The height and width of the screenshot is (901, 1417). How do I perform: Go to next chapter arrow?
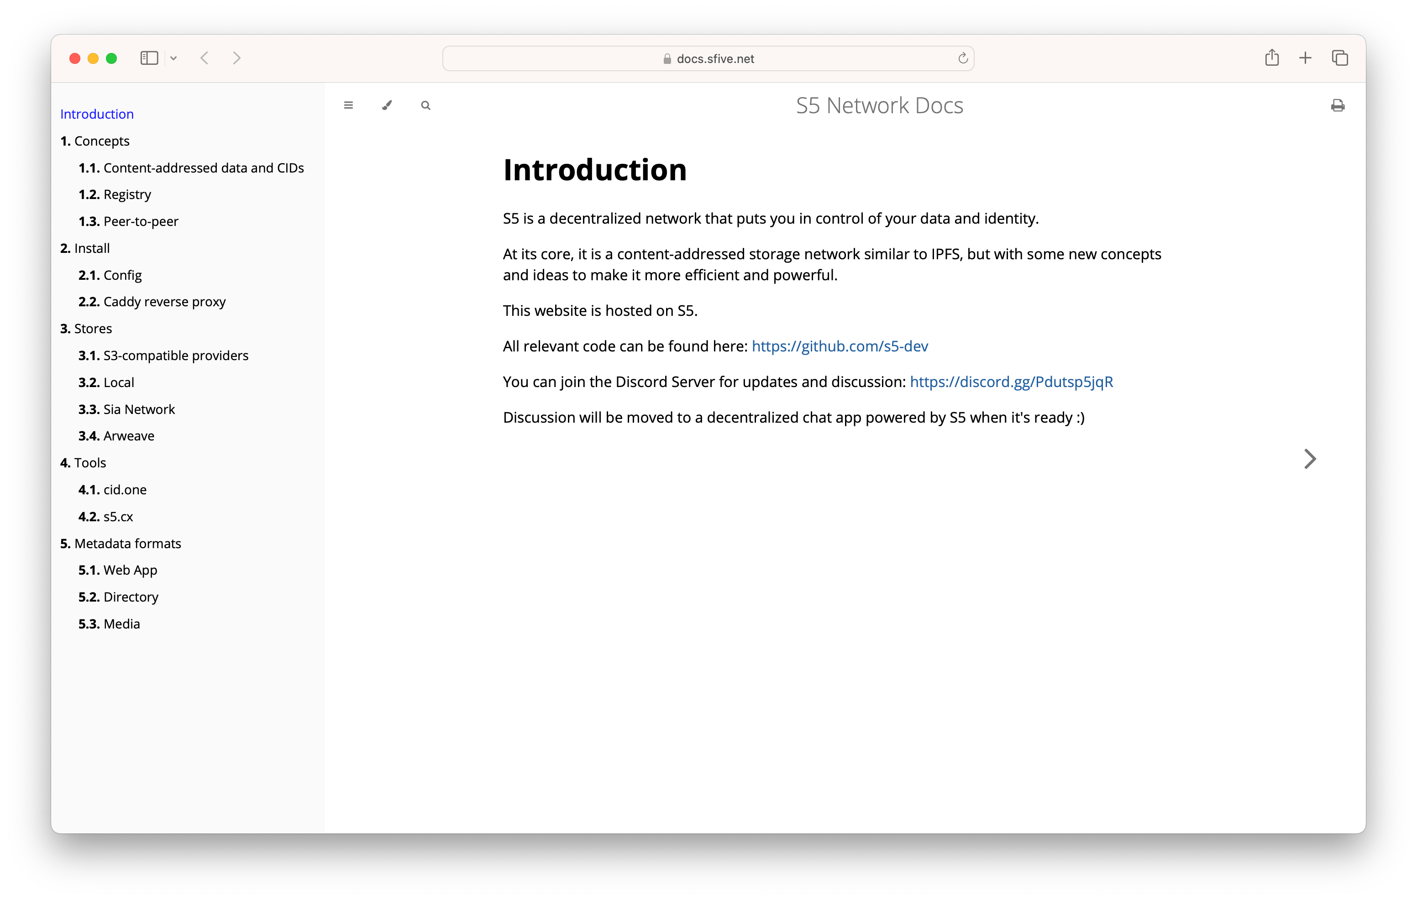(1309, 459)
